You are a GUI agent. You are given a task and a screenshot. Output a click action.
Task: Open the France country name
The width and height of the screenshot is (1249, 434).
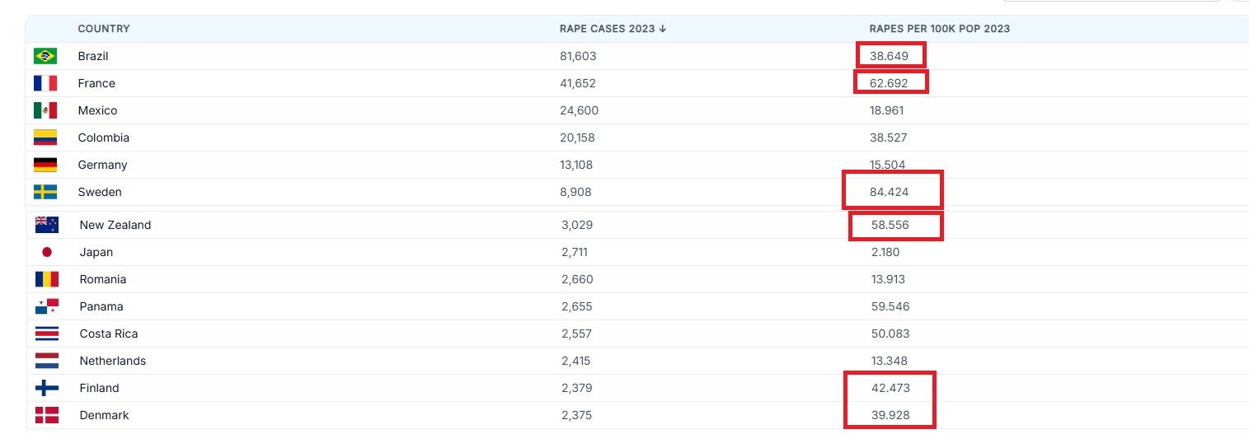(x=96, y=83)
